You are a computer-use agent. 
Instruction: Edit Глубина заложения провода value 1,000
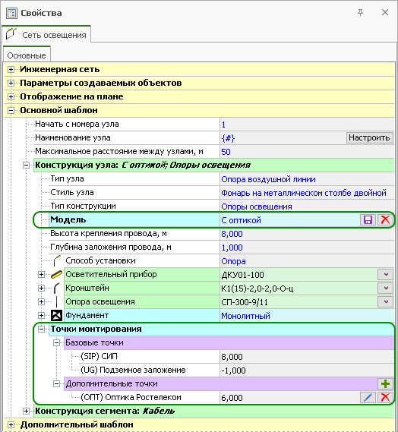(x=307, y=248)
